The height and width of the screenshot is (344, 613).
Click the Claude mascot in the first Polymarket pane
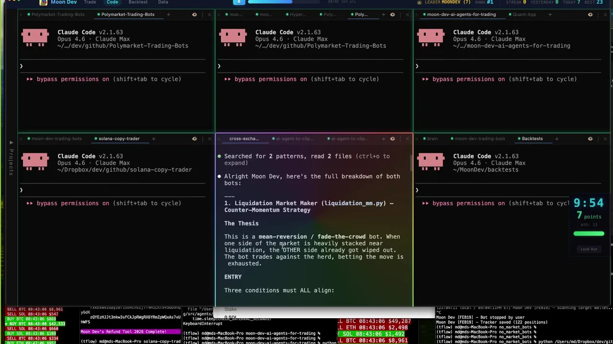click(35, 38)
